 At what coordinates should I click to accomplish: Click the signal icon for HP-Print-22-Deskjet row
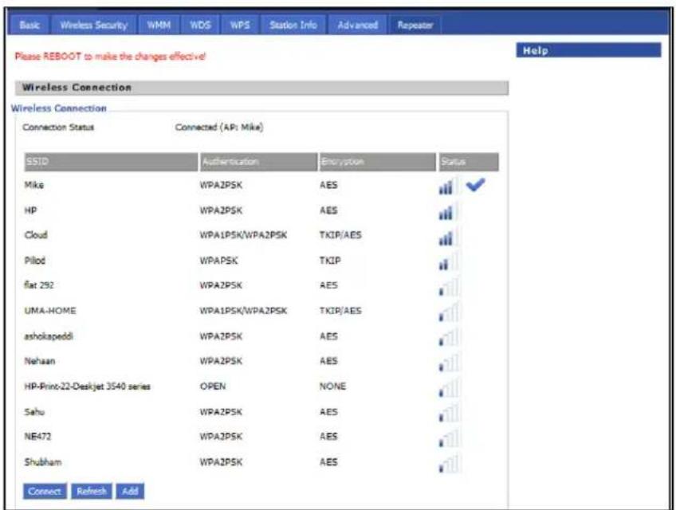coord(448,388)
